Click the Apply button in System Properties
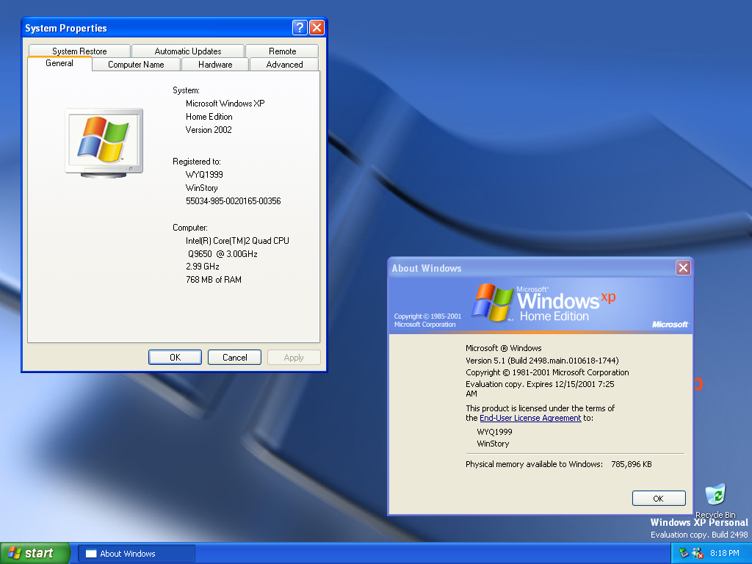This screenshot has width=752, height=564. (x=294, y=358)
